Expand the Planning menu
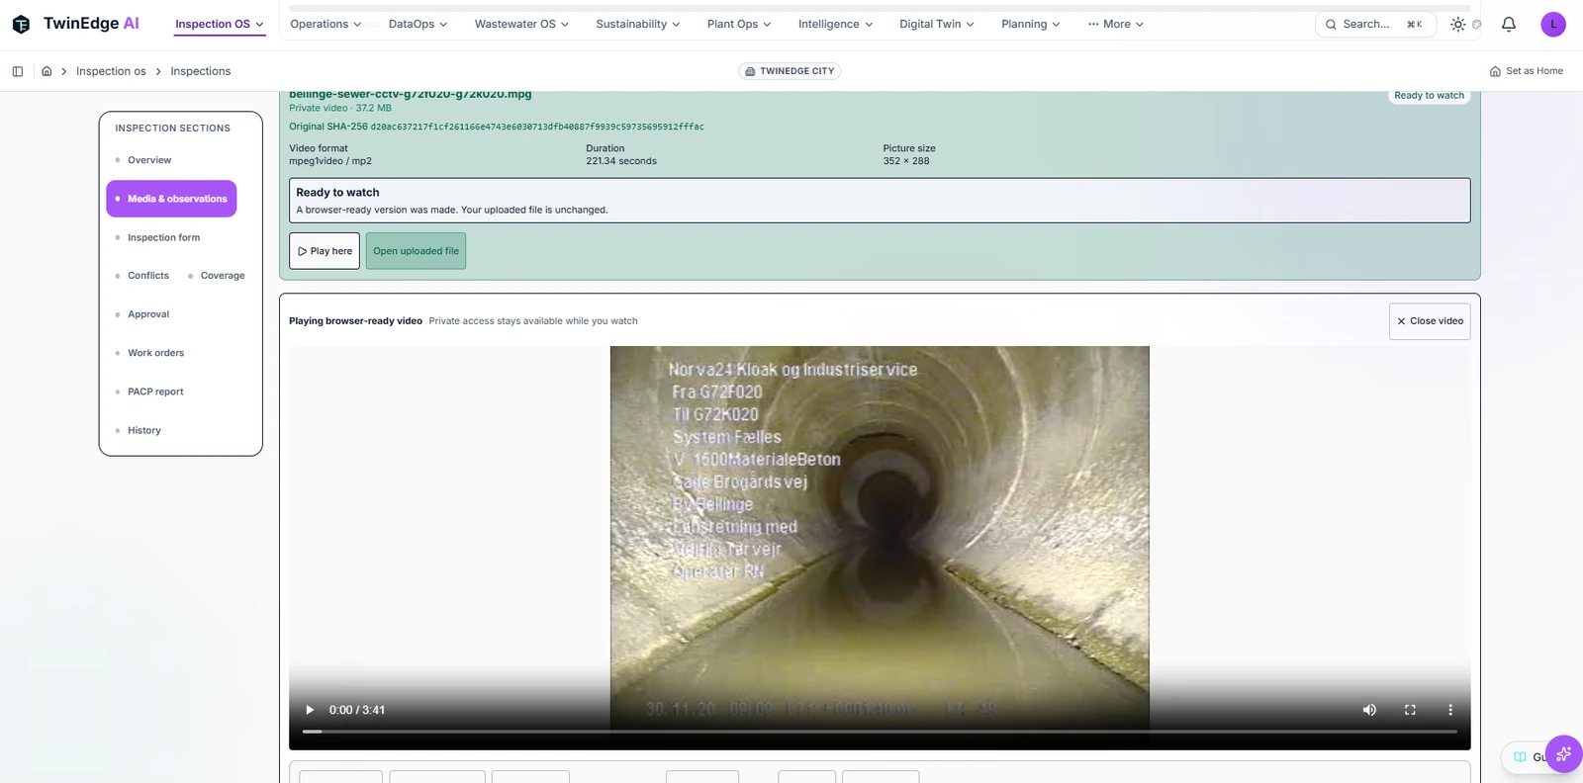 coord(1030,25)
